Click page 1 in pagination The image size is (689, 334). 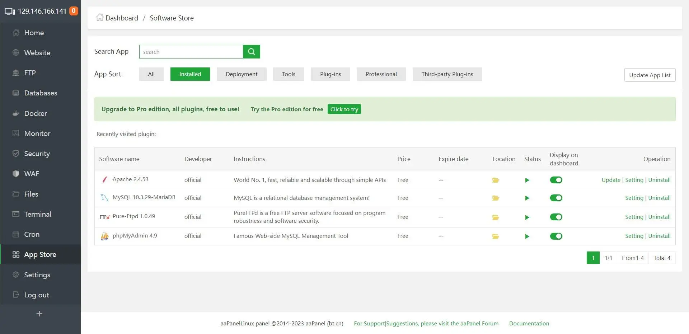[x=593, y=258]
